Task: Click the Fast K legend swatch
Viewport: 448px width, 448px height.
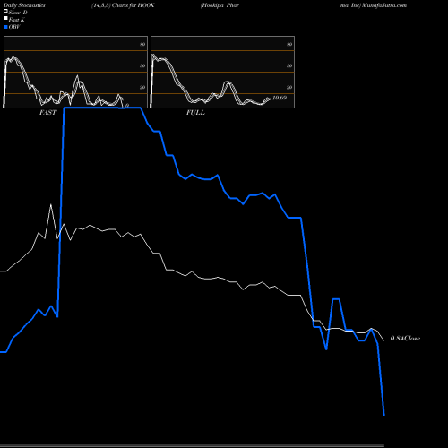Action: tap(5, 19)
